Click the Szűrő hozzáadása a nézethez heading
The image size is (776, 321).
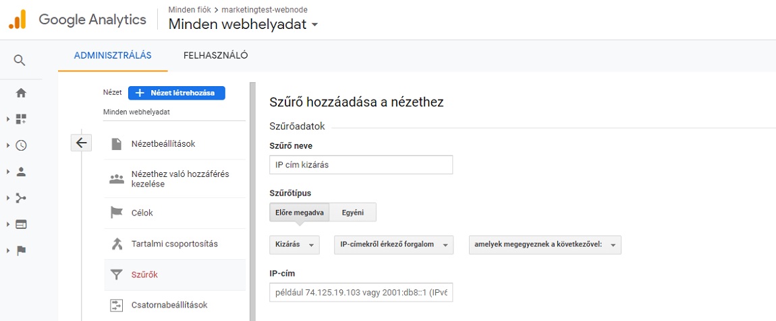[x=356, y=102]
